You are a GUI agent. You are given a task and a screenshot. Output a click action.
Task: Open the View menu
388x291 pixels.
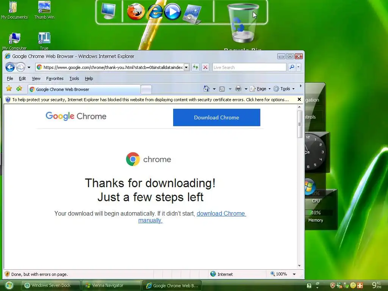[x=36, y=78]
